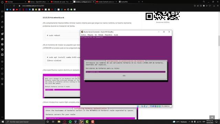
Task: Take a snapshot with the camera icon
Action: click(201, 6)
